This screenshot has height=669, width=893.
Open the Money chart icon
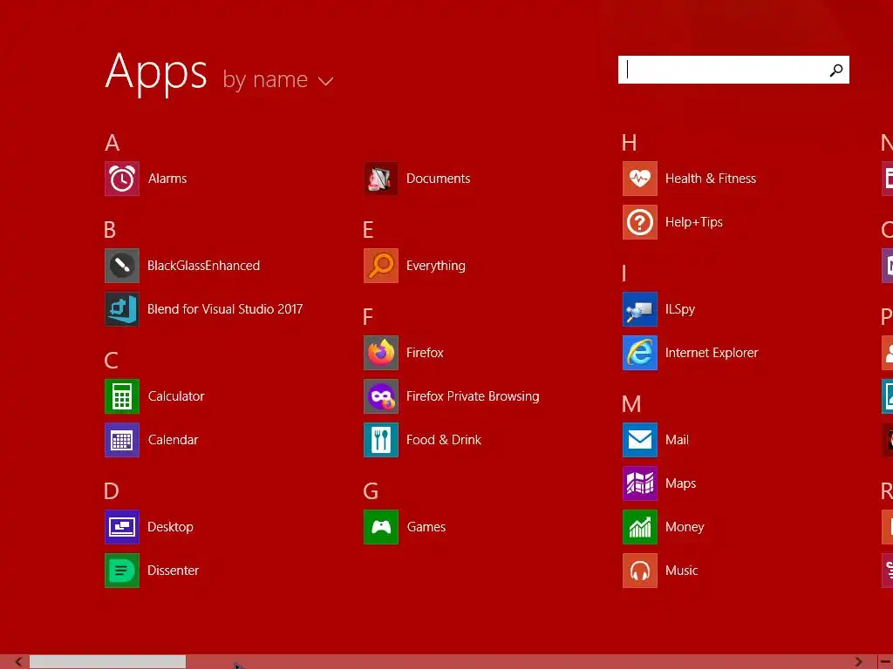(640, 527)
